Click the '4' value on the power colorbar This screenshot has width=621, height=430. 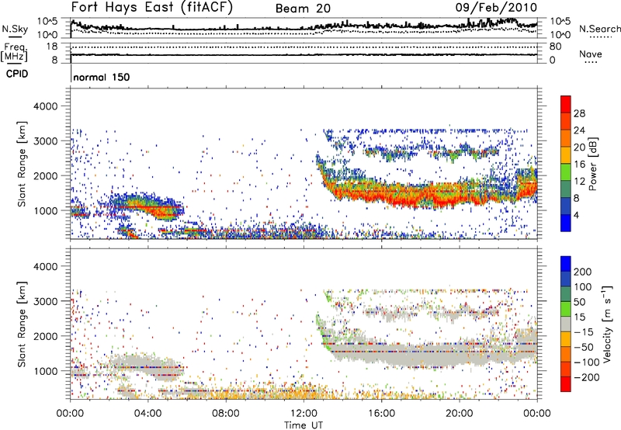[577, 215]
